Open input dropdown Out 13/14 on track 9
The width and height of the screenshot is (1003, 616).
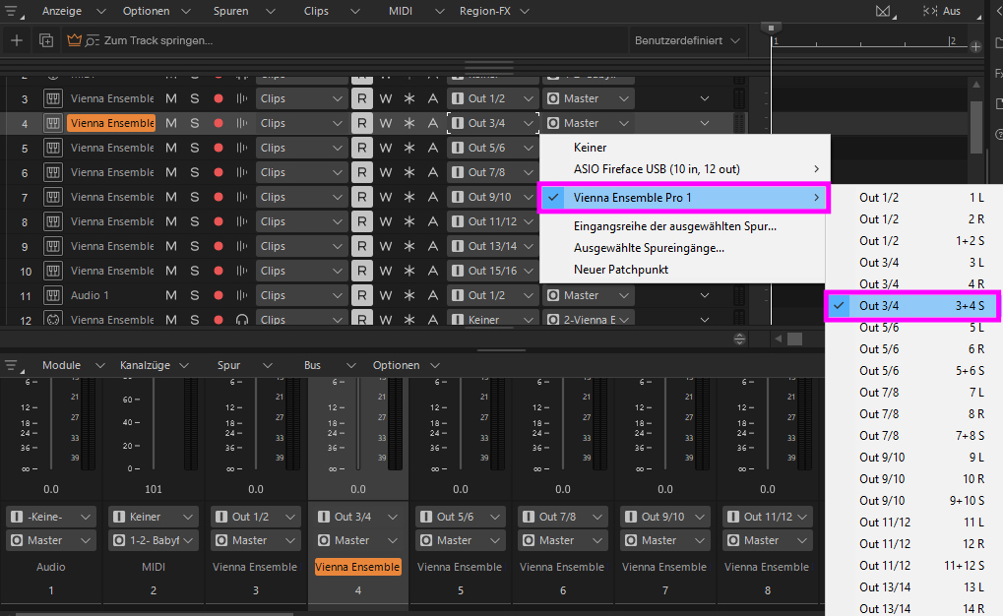492,246
